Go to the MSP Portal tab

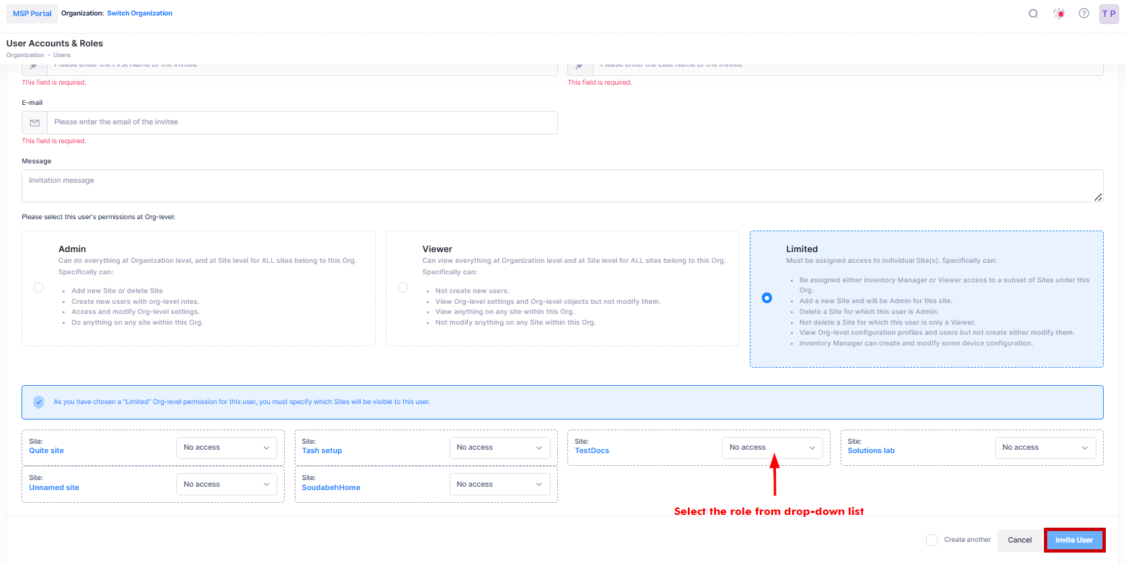(x=32, y=13)
